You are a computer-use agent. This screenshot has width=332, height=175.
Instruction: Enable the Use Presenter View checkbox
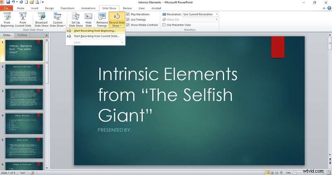coord(164,25)
